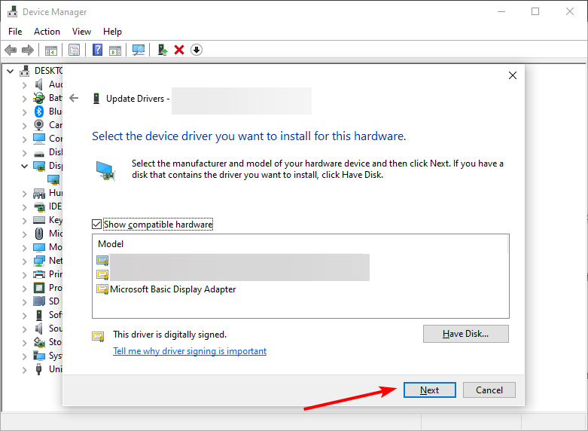Viewport: 588px width, 431px height.
Task: Click the Monitors category icon
Action: coord(39,247)
